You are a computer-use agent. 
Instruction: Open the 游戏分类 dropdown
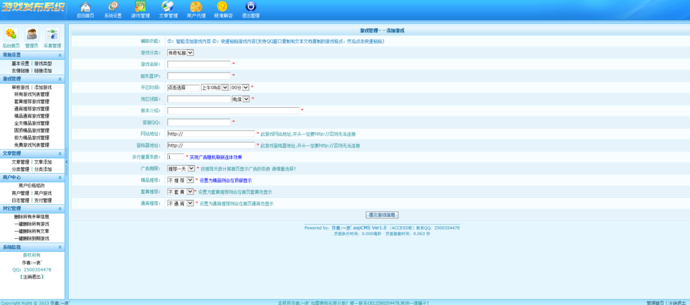click(x=180, y=53)
